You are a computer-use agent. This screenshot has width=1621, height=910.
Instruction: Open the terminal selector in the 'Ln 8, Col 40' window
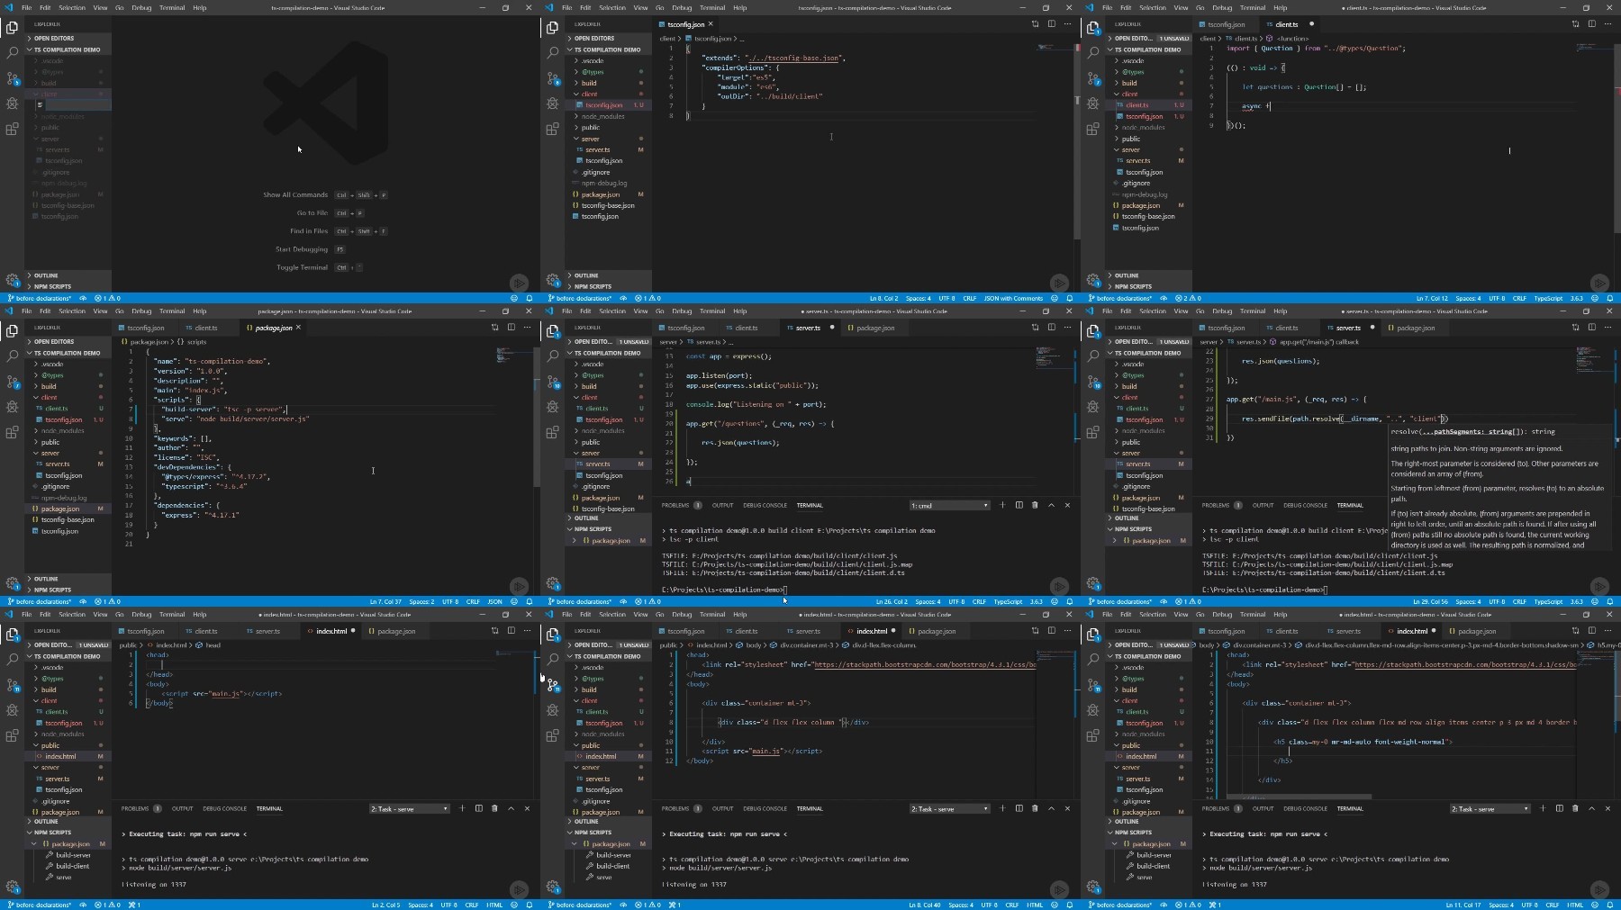[949, 809]
